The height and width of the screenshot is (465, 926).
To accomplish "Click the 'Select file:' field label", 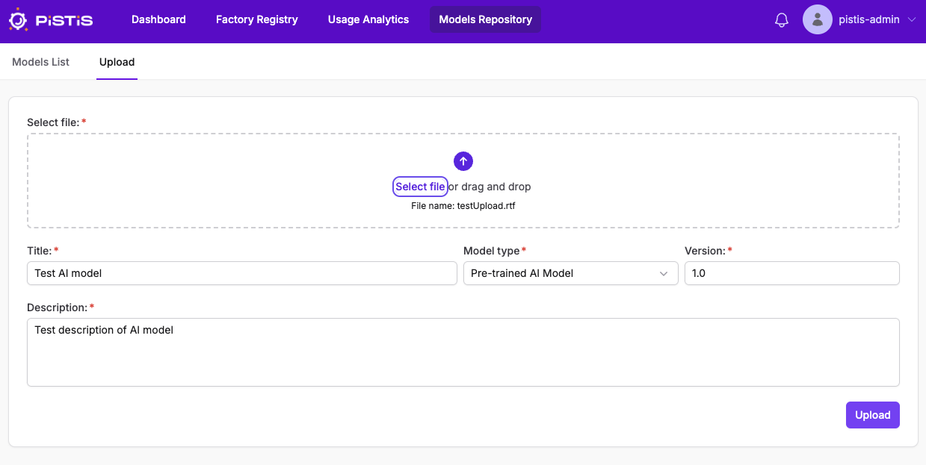I will pyautogui.click(x=53, y=122).
